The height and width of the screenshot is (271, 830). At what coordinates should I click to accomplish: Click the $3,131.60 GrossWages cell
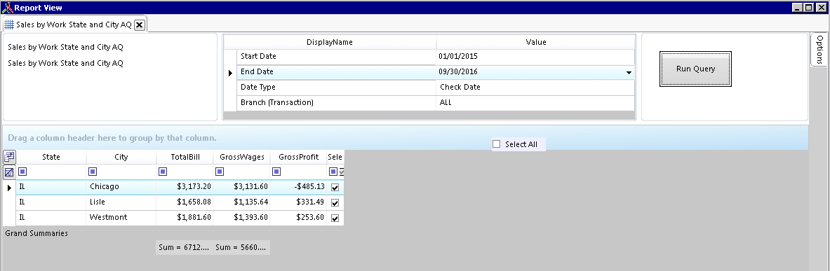[x=242, y=187]
